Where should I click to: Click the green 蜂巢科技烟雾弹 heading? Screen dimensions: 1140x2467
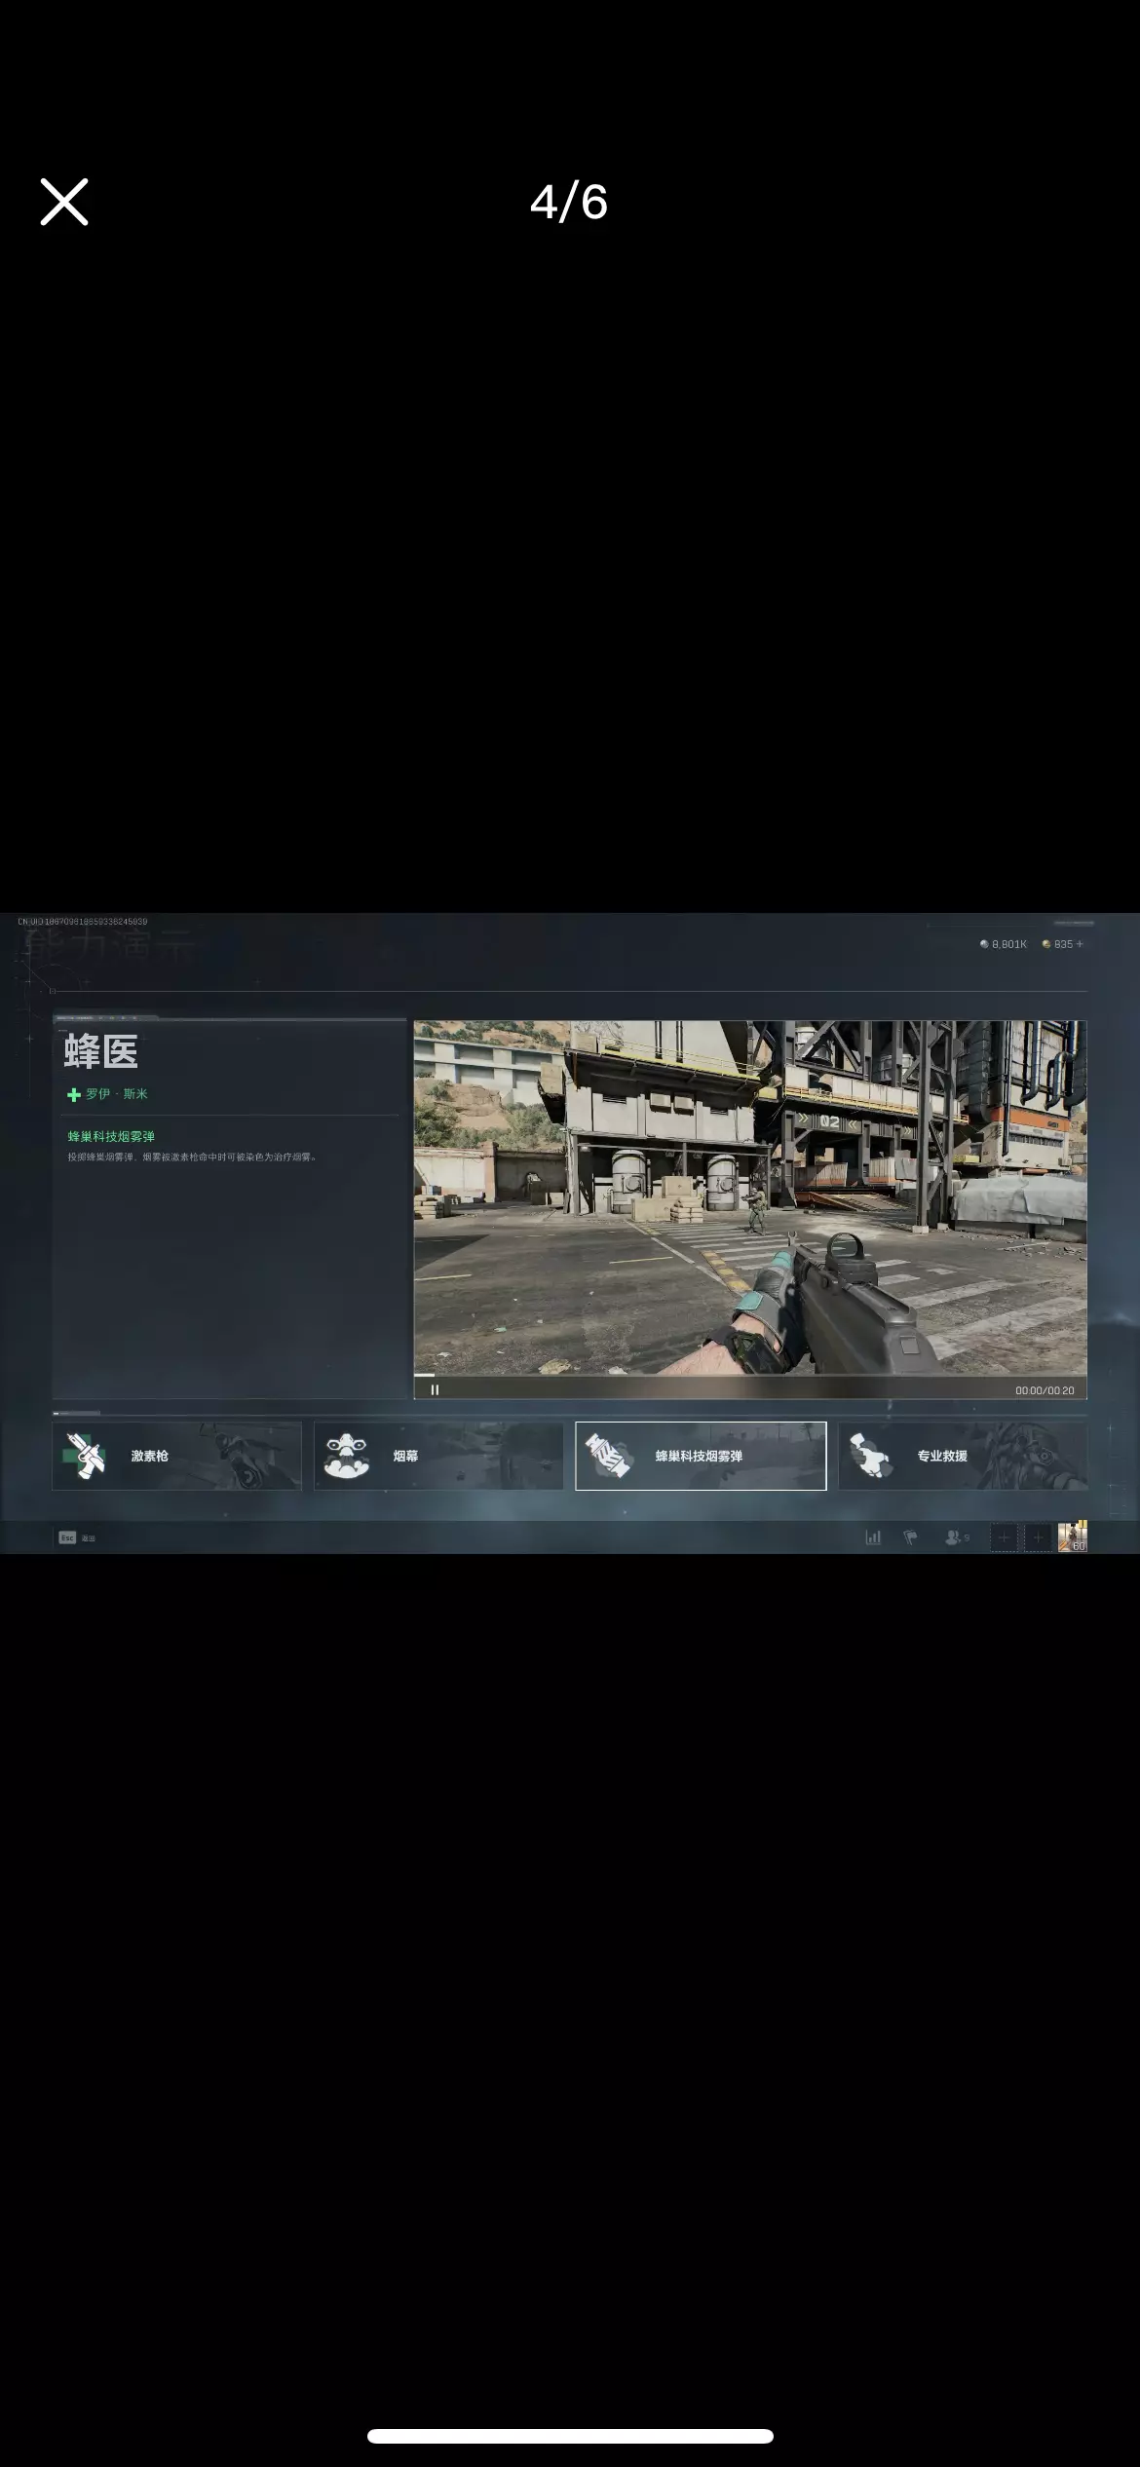pyautogui.click(x=111, y=1136)
